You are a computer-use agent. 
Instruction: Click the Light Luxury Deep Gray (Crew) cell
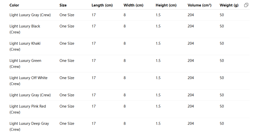(29, 127)
